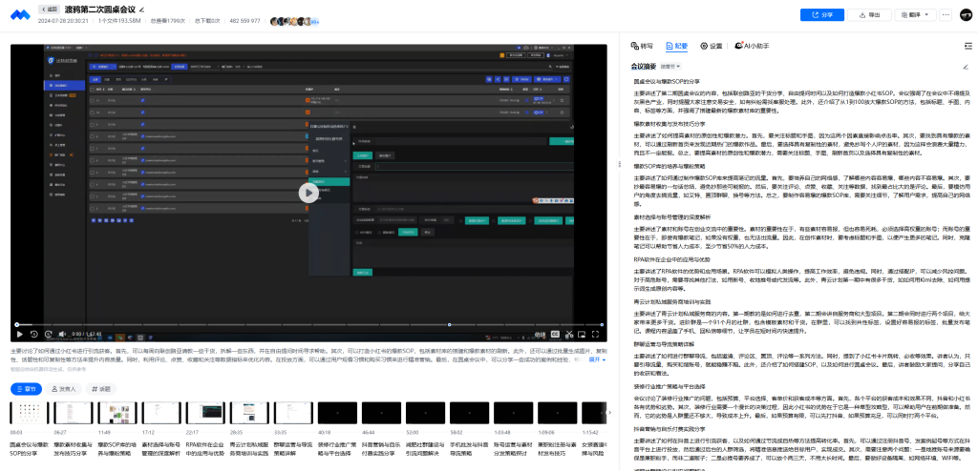Click heading RPA软件在企业中的应用与优势

(x=670, y=258)
